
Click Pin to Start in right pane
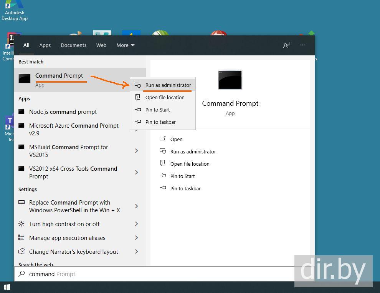coord(182,176)
